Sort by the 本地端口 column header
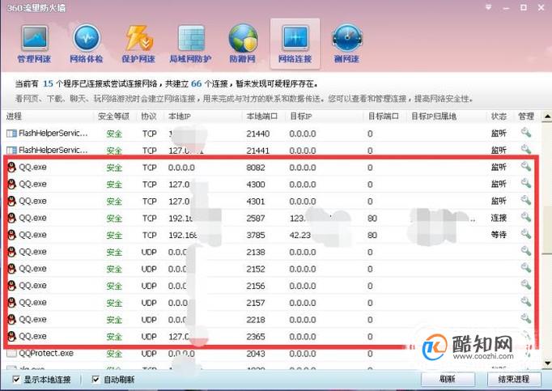552x391 pixels. pyautogui.click(x=262, y=117)
